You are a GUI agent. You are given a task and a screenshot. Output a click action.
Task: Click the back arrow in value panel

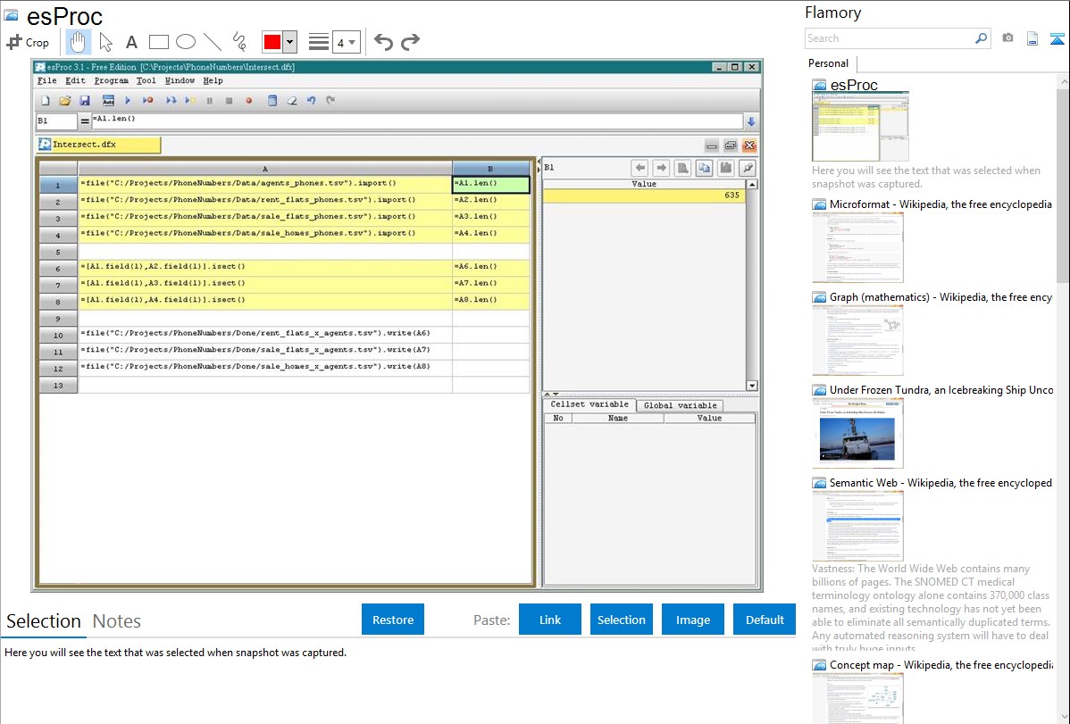click(x=639, y=168)
